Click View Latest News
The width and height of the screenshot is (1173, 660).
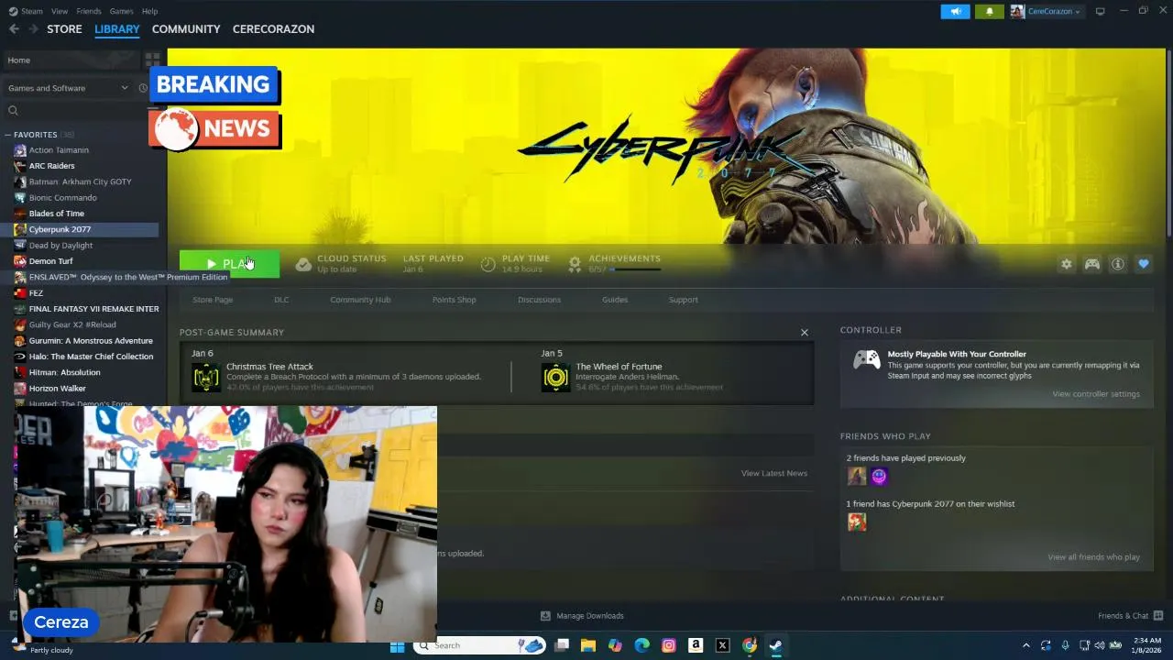point(774,473)
